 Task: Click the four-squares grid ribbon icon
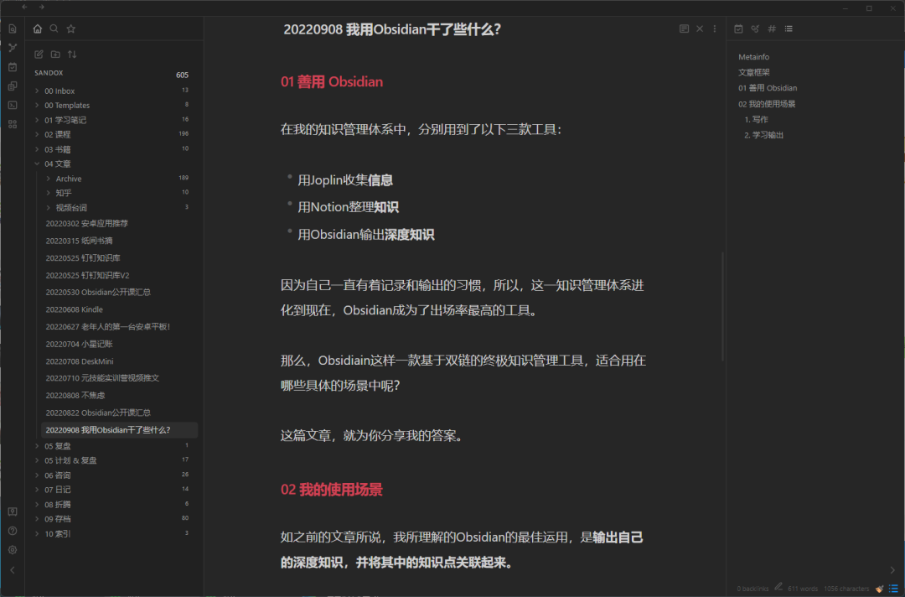click(x=12, y=124)
